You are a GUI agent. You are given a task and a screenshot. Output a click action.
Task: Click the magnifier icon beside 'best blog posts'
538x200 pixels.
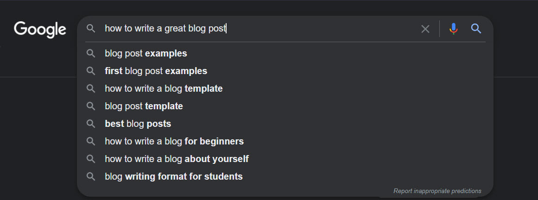tap(90, 124)
